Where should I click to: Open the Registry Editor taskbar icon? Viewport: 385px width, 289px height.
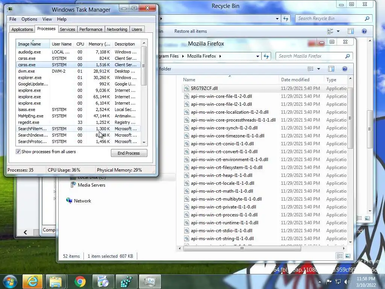[126, 281]
